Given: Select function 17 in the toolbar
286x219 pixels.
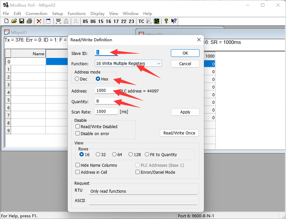Looking at the screenshot, I should coord(116,21).
